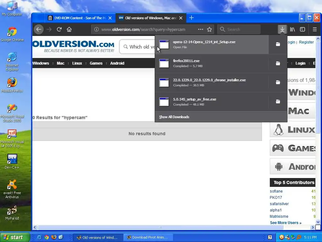Bookmark this page with the star icon
This screenshot has width=322, height=242.
pos(209,29)
